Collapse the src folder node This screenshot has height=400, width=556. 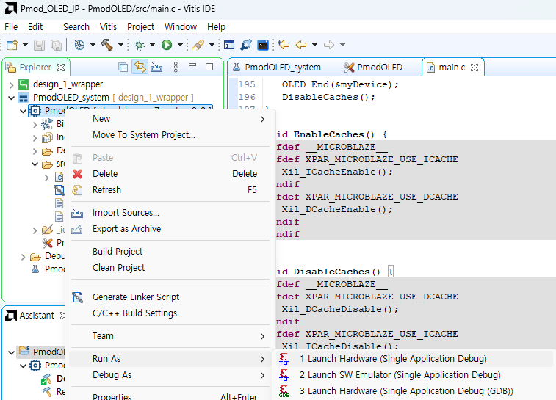pos(35,164)
